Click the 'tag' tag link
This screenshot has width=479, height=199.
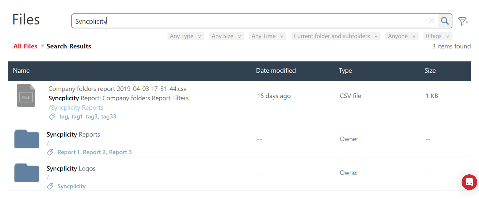click(x=64, y=117)
